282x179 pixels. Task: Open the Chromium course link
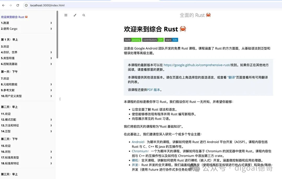point(140,151)
